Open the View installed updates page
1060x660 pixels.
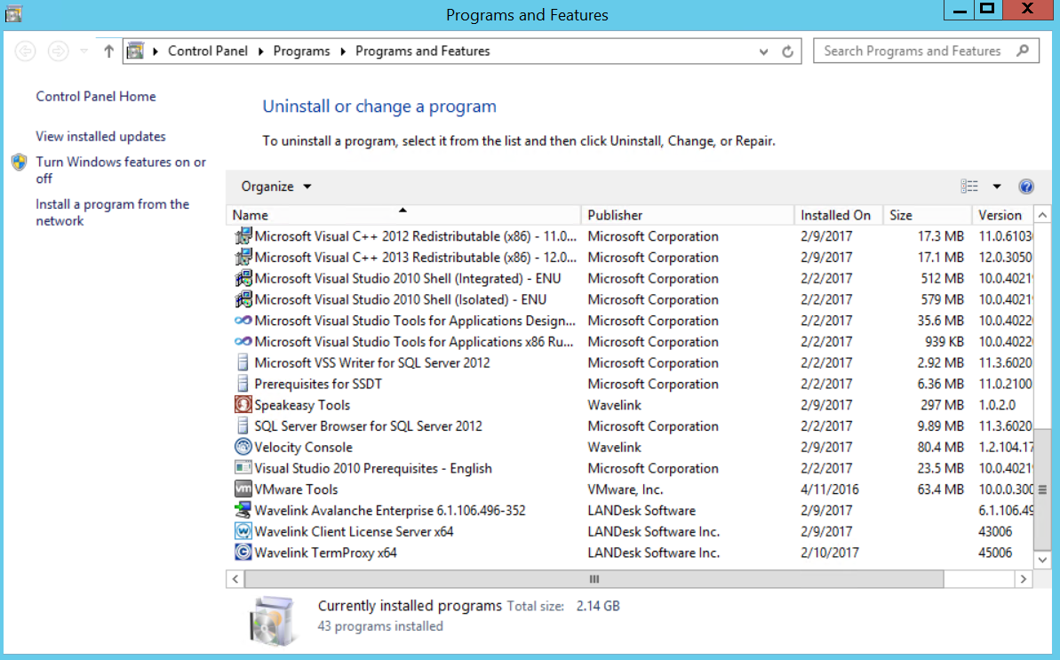pos(100,136)
